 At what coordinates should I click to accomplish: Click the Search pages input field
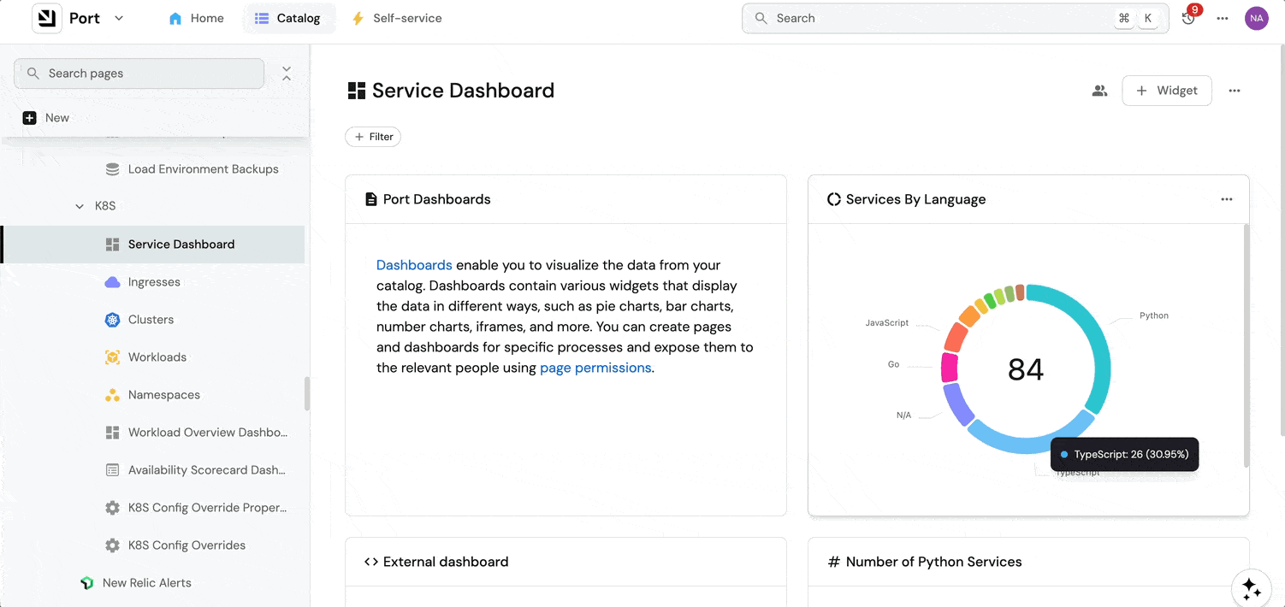click(x=139, y=74)
